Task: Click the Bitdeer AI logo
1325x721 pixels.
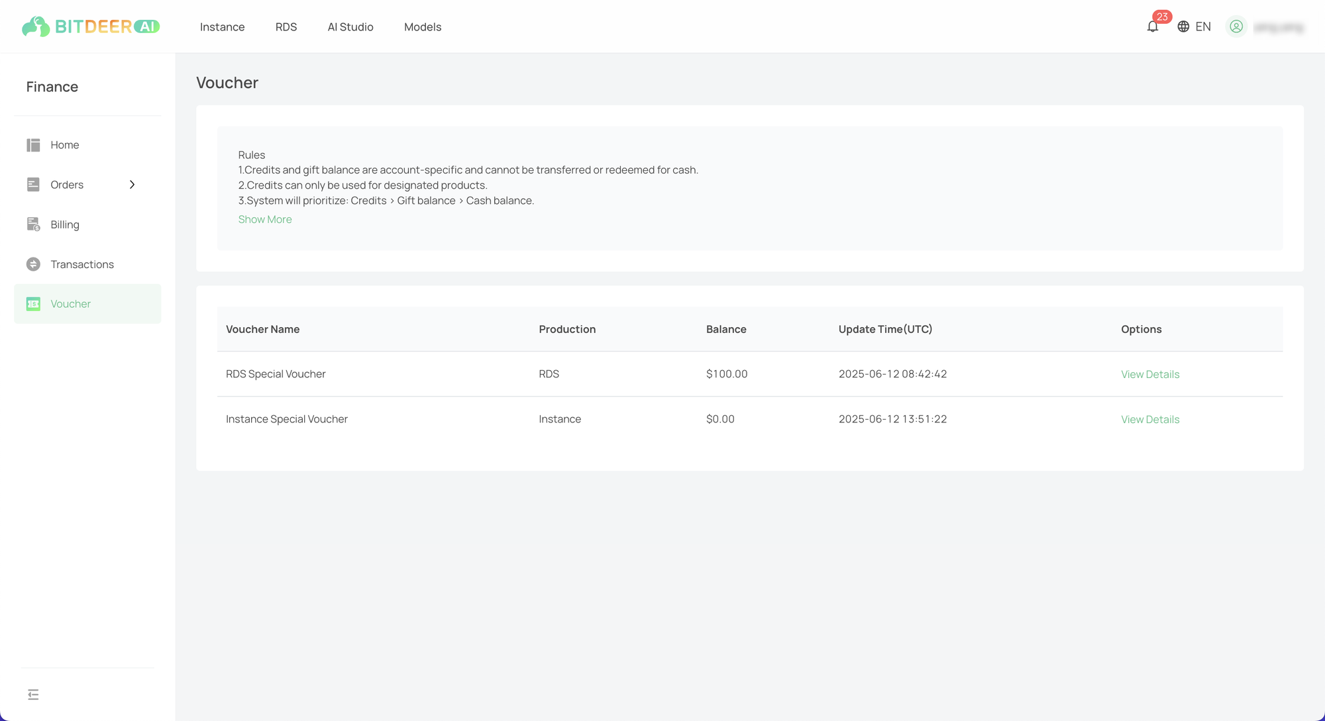Action: tap(91, 26)
